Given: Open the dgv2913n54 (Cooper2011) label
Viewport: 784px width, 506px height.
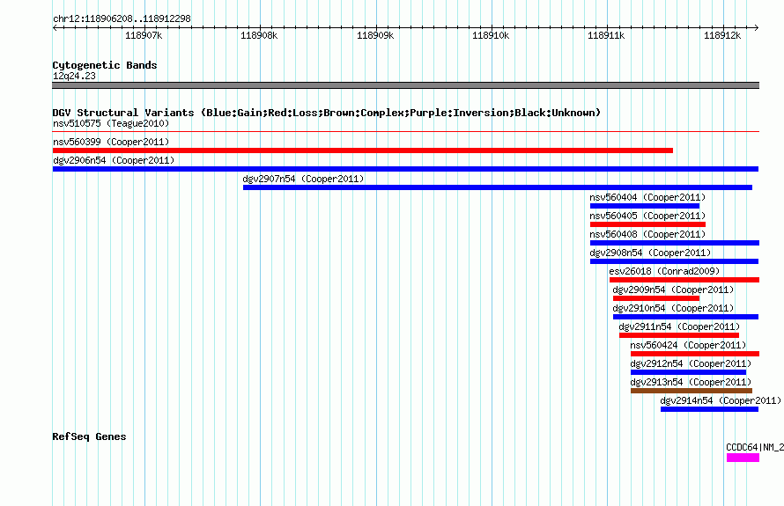Looking at the screenshot, I should click(691, 382).
